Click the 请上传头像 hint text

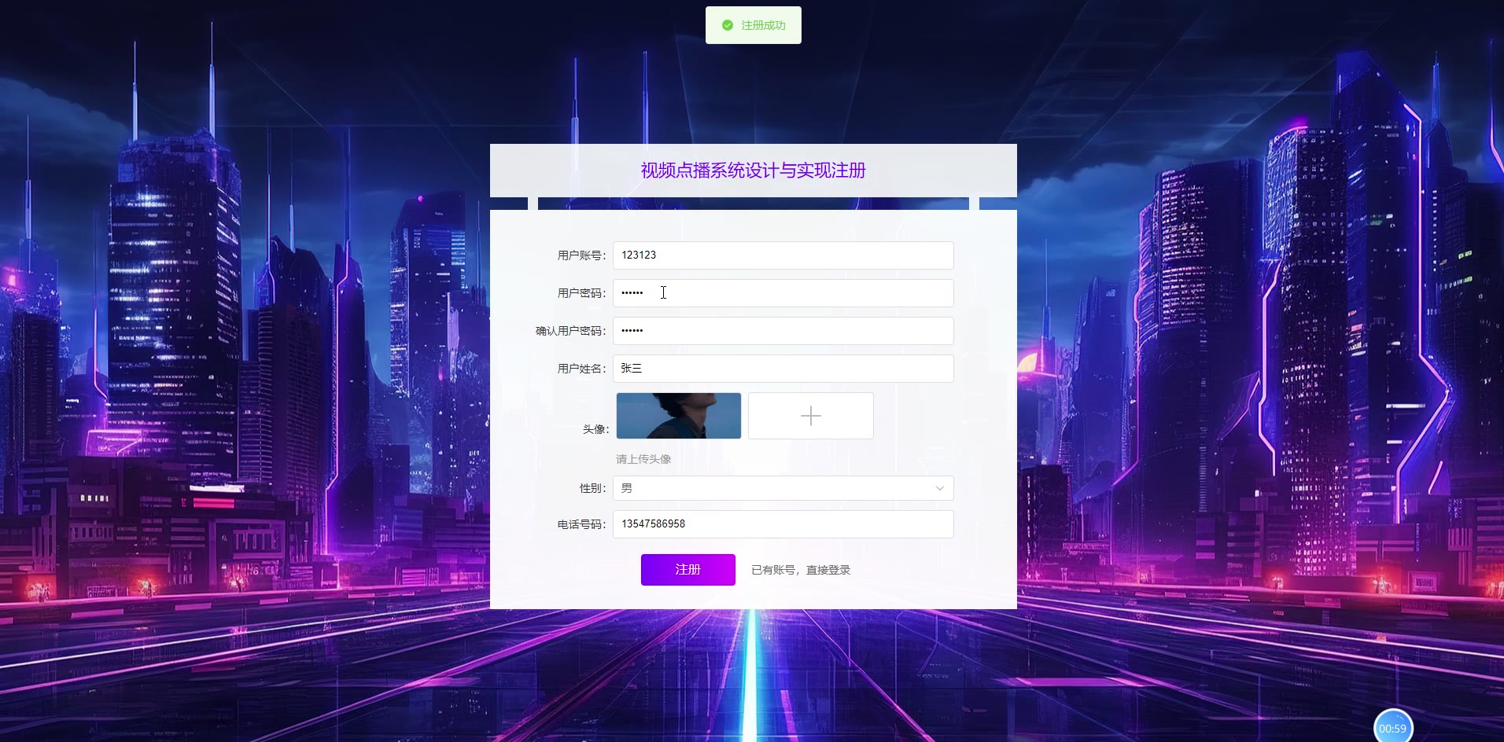(643, 459)
